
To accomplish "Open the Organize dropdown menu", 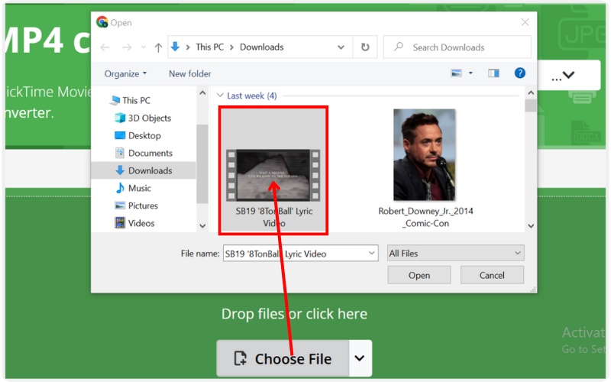I will 126,73.
